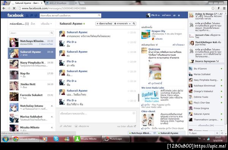The width and height of the screenshot is (228, 150).
Task: Open thaicream sponsored link
Action: tap(154, 49)
